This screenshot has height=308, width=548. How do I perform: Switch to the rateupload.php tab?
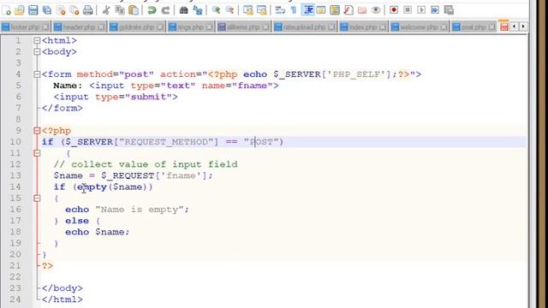(x=305, y=27)
